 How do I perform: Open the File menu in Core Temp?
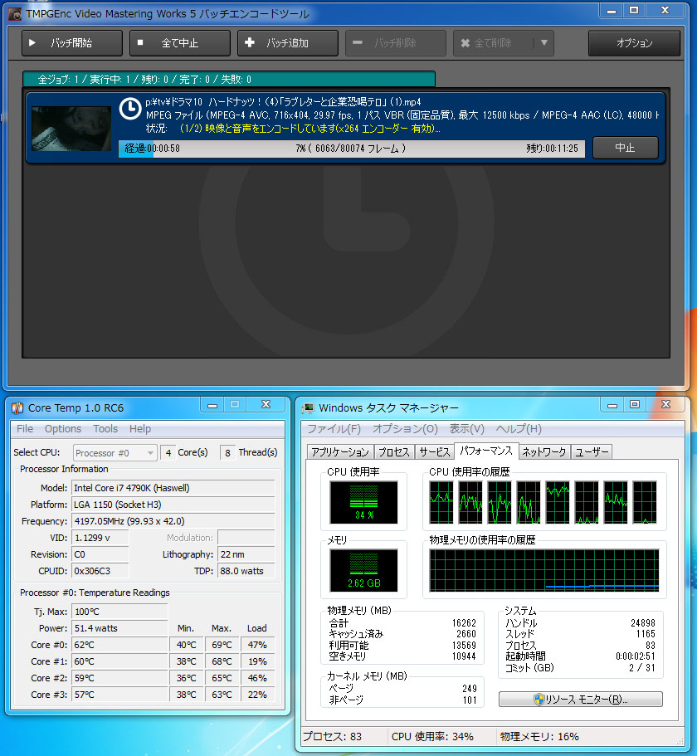(x=25, y=429)
